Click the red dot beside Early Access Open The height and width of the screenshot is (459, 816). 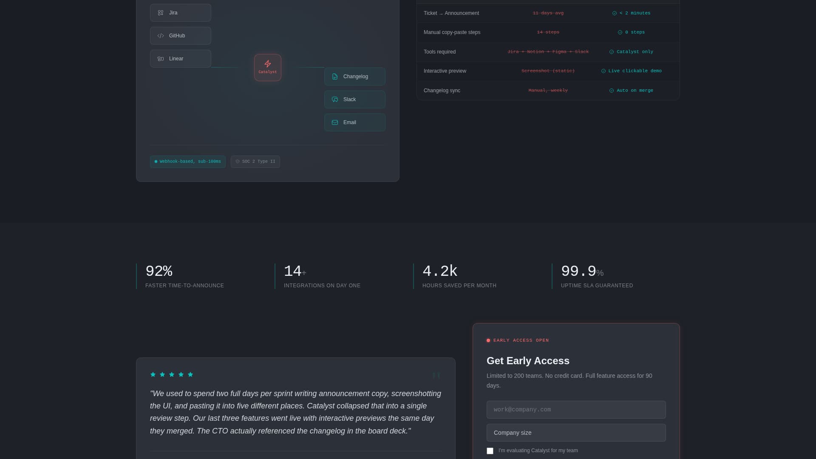tap(488, 340)
